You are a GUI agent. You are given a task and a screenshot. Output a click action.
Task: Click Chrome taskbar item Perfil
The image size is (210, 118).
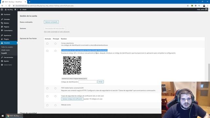pyautogui.click(x=14, y=116)
